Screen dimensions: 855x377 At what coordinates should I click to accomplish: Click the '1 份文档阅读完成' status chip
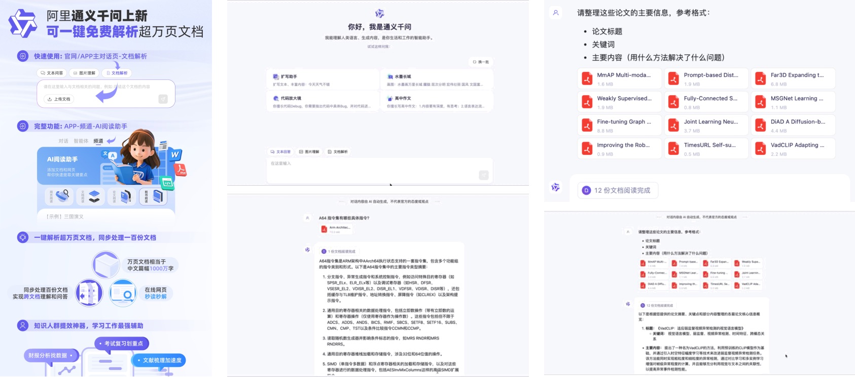coord(339,252)
